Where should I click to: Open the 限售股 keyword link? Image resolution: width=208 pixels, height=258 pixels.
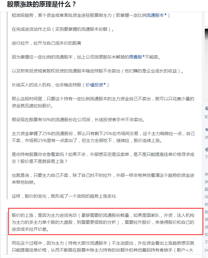136,57
